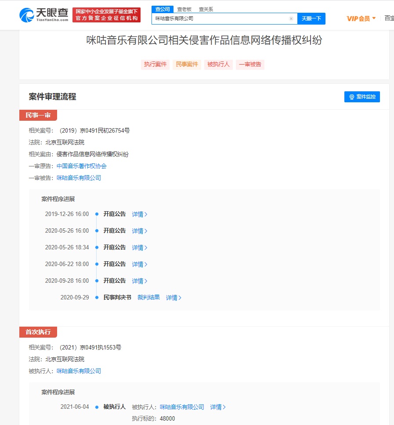The width and height of the screenshot is (394, 425).
Task: Open 咪咕音乐有限公司 link in the 2021-06-04 row
Action: (x=182, y=407)
